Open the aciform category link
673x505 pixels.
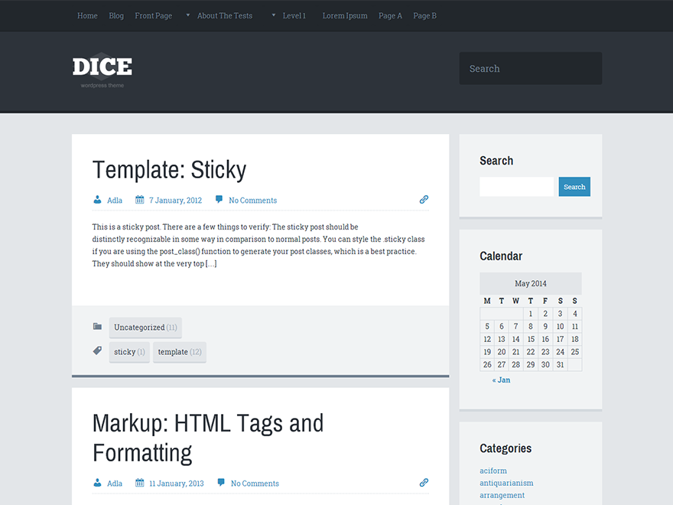[493, 471]
